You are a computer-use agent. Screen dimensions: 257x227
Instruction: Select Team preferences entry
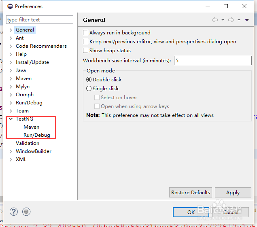(x=22, y=111)
